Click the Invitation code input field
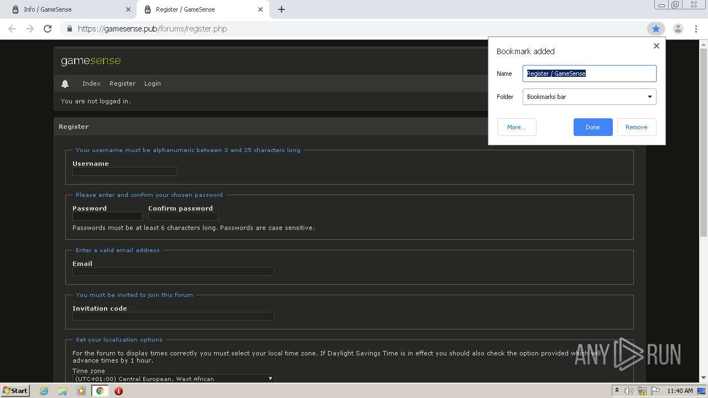This screenshot has height=398, width=708. click(173, 316)
